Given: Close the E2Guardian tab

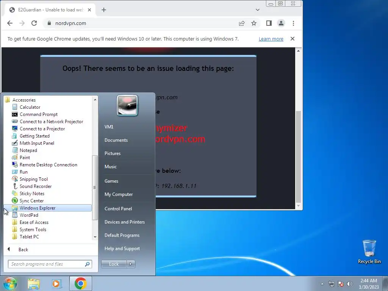Looking at the screenshot, I should click(89, 10).
